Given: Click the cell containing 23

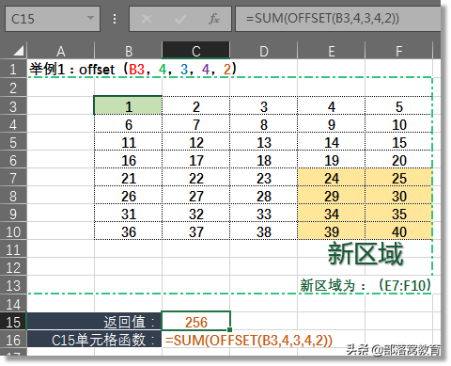Looking at the screenshot, I should pyautogui.click(x=264, y=178).
